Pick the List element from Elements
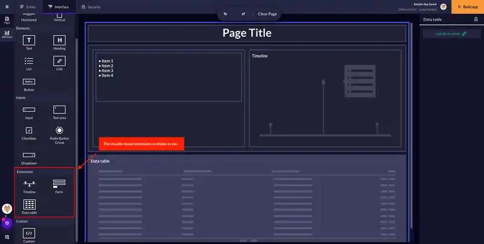This screenshot has width=484, height=244. [29, 61]
